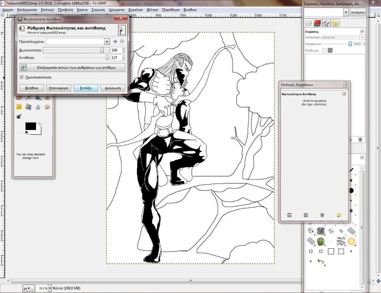The width and height of the screenshot is (381, 293).
Task: Click the add preset plus icon
Action: (115, 42)
